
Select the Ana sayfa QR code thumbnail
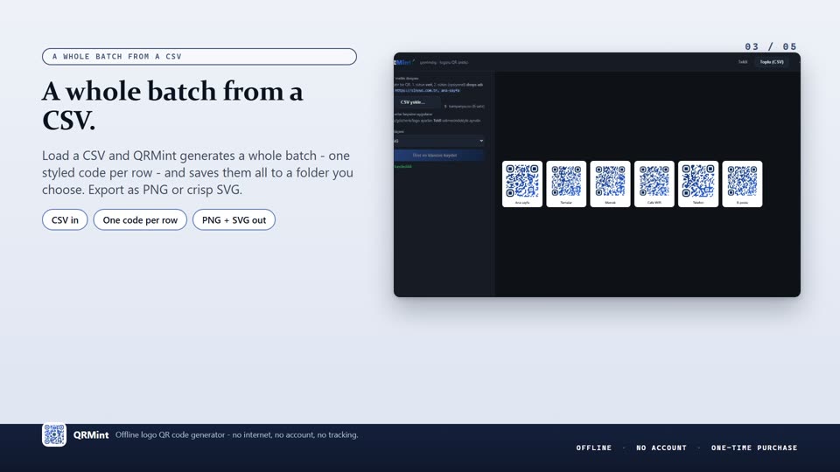coord(522,184)
